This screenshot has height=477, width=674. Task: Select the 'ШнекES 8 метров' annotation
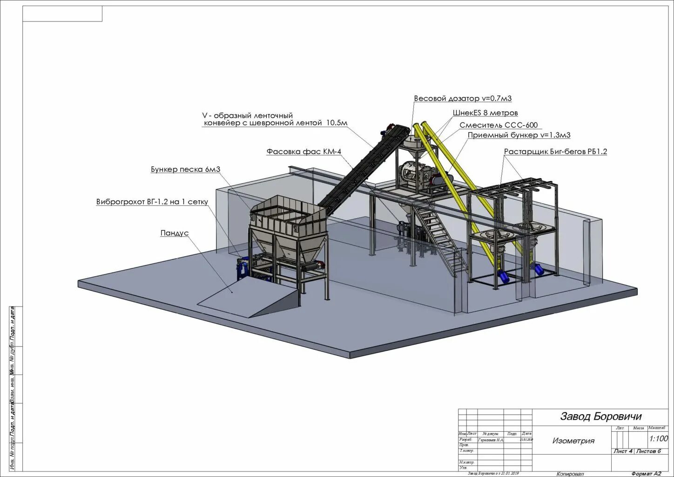(485, 113)
